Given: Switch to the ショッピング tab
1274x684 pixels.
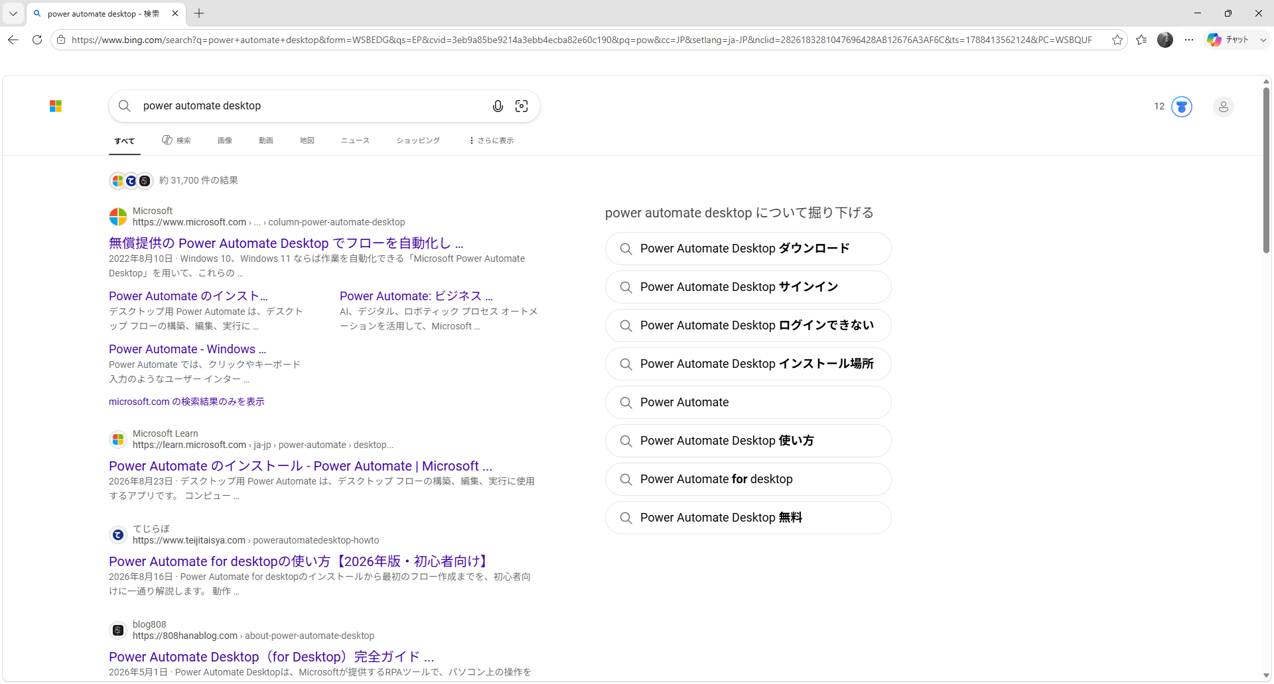Looking at the screenshot, I should (x=418, y=141).
